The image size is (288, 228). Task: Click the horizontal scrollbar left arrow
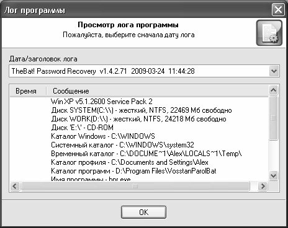point(15,186)
